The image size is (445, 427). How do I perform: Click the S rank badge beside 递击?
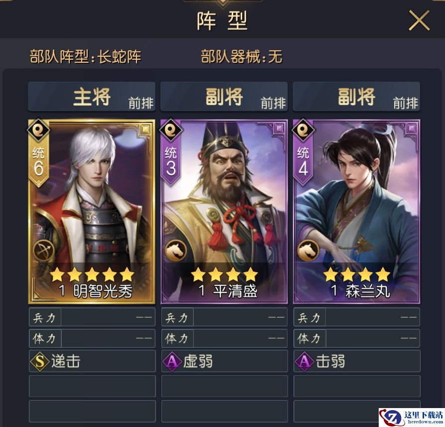tap(39, 361)
